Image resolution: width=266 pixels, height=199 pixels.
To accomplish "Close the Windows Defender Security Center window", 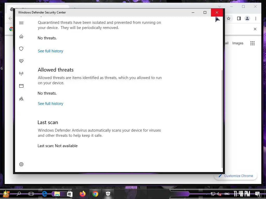I will pyautogui.click(x=217, y=12).
